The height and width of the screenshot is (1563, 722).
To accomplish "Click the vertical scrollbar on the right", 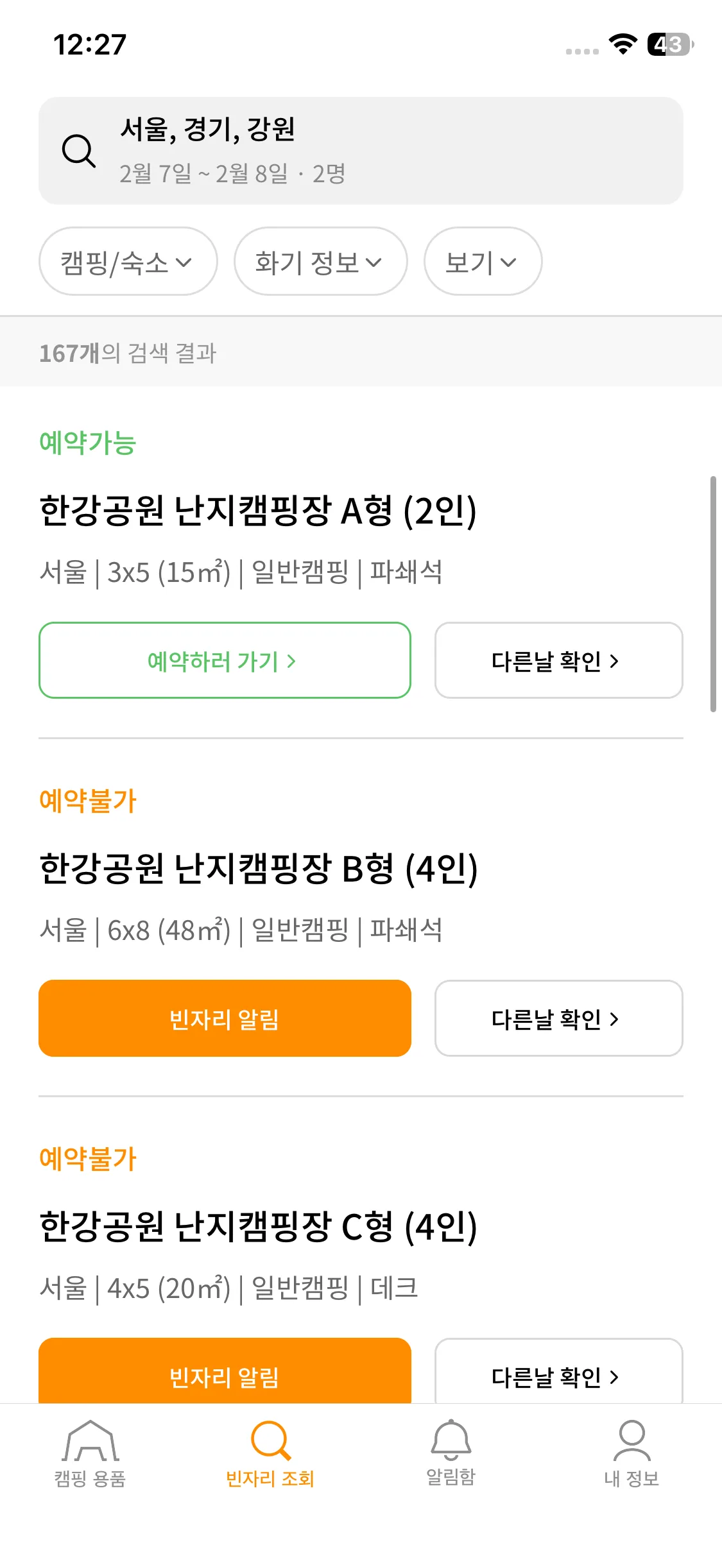I will click(x=713, y=594).
